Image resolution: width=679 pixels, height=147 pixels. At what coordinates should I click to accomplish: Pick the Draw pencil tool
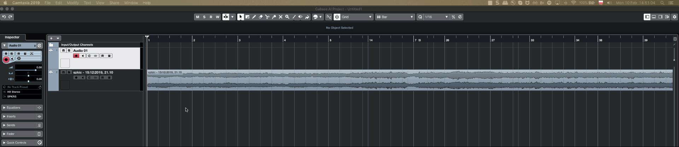pyautogui.click(x=254, y=17)
